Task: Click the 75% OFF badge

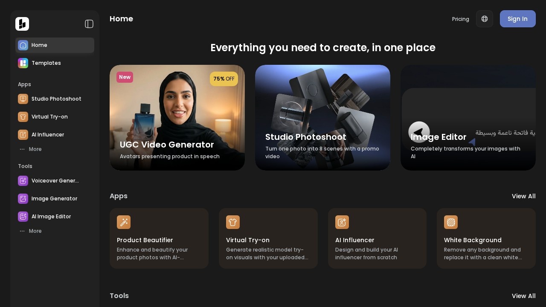Action: pos(224,79)
